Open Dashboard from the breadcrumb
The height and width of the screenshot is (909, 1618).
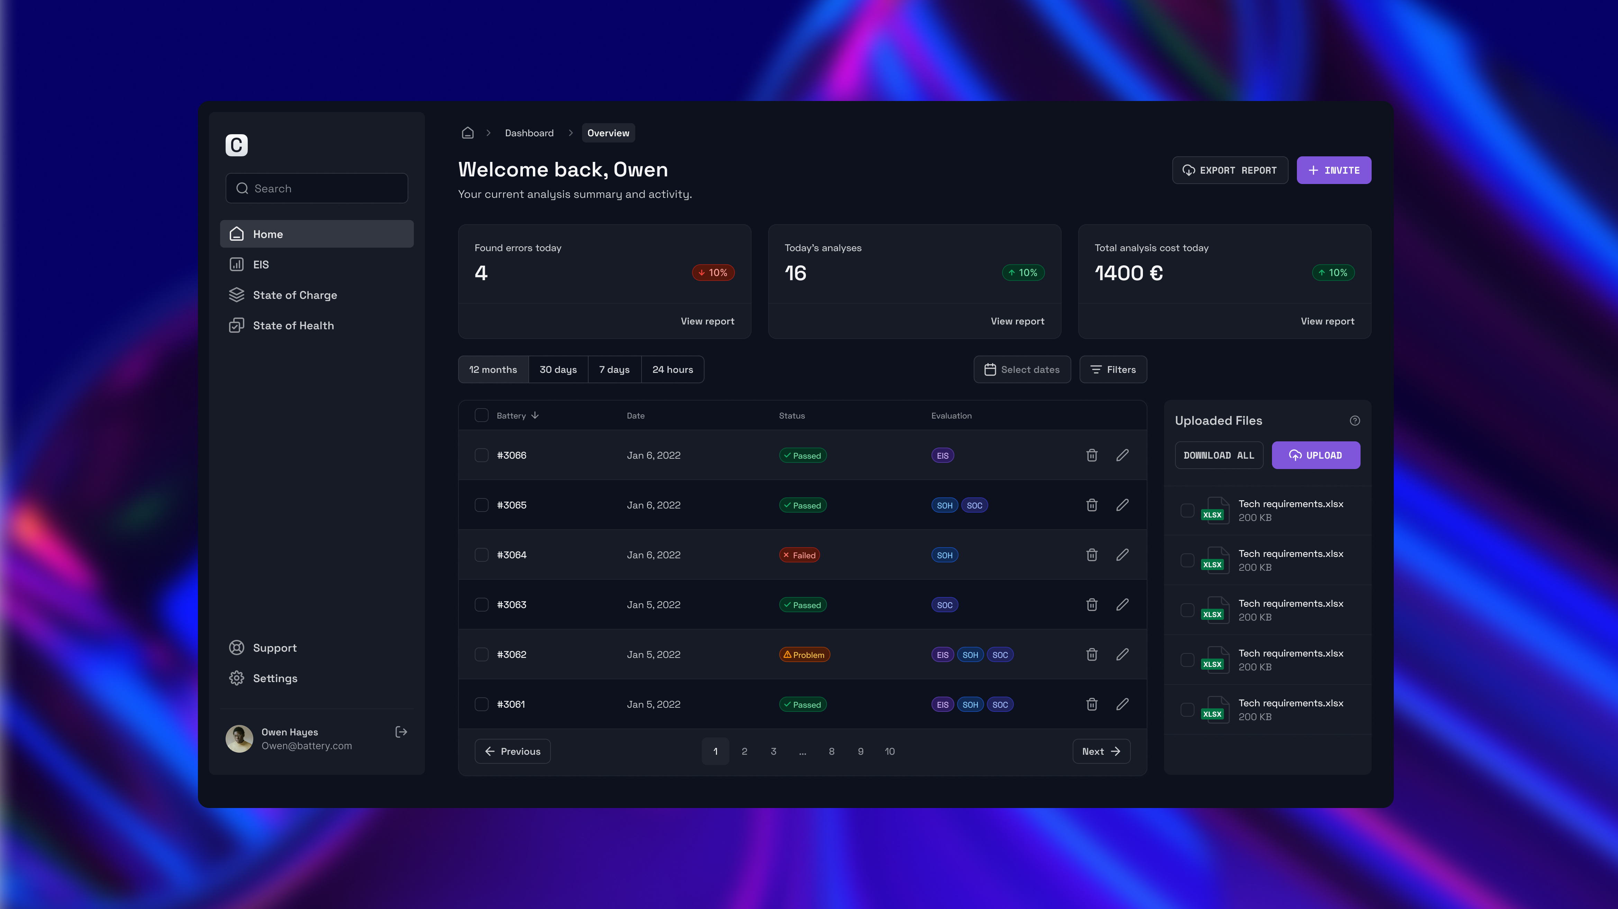[x=529, y=132]
